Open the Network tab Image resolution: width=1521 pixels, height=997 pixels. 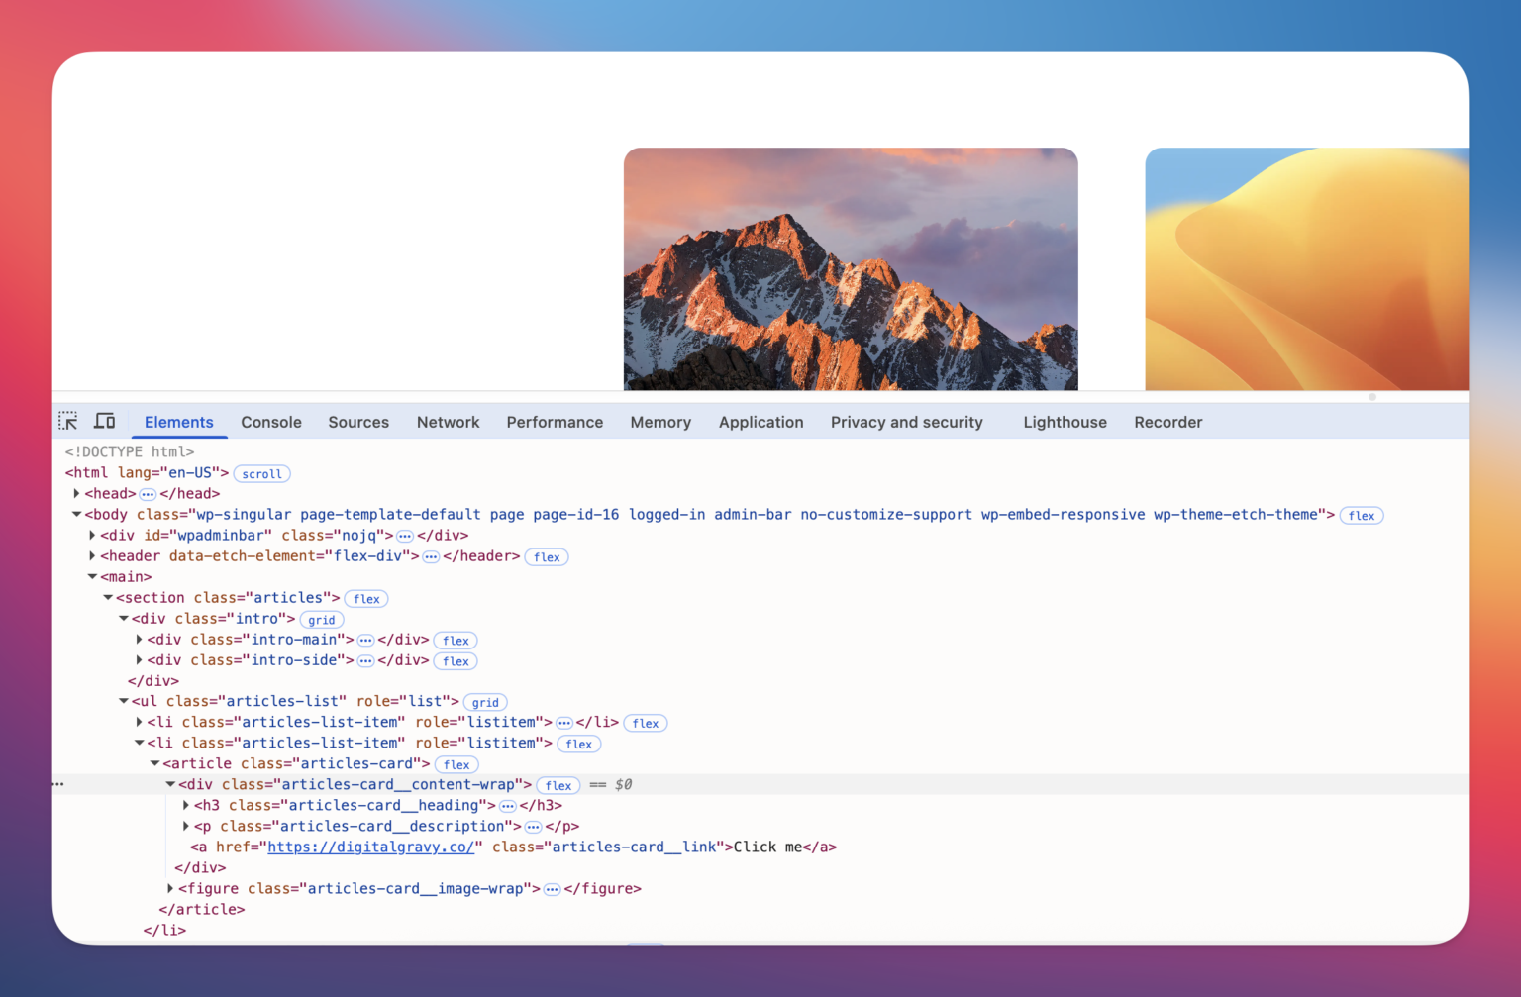pyautogui.click(x=448, y=422)
